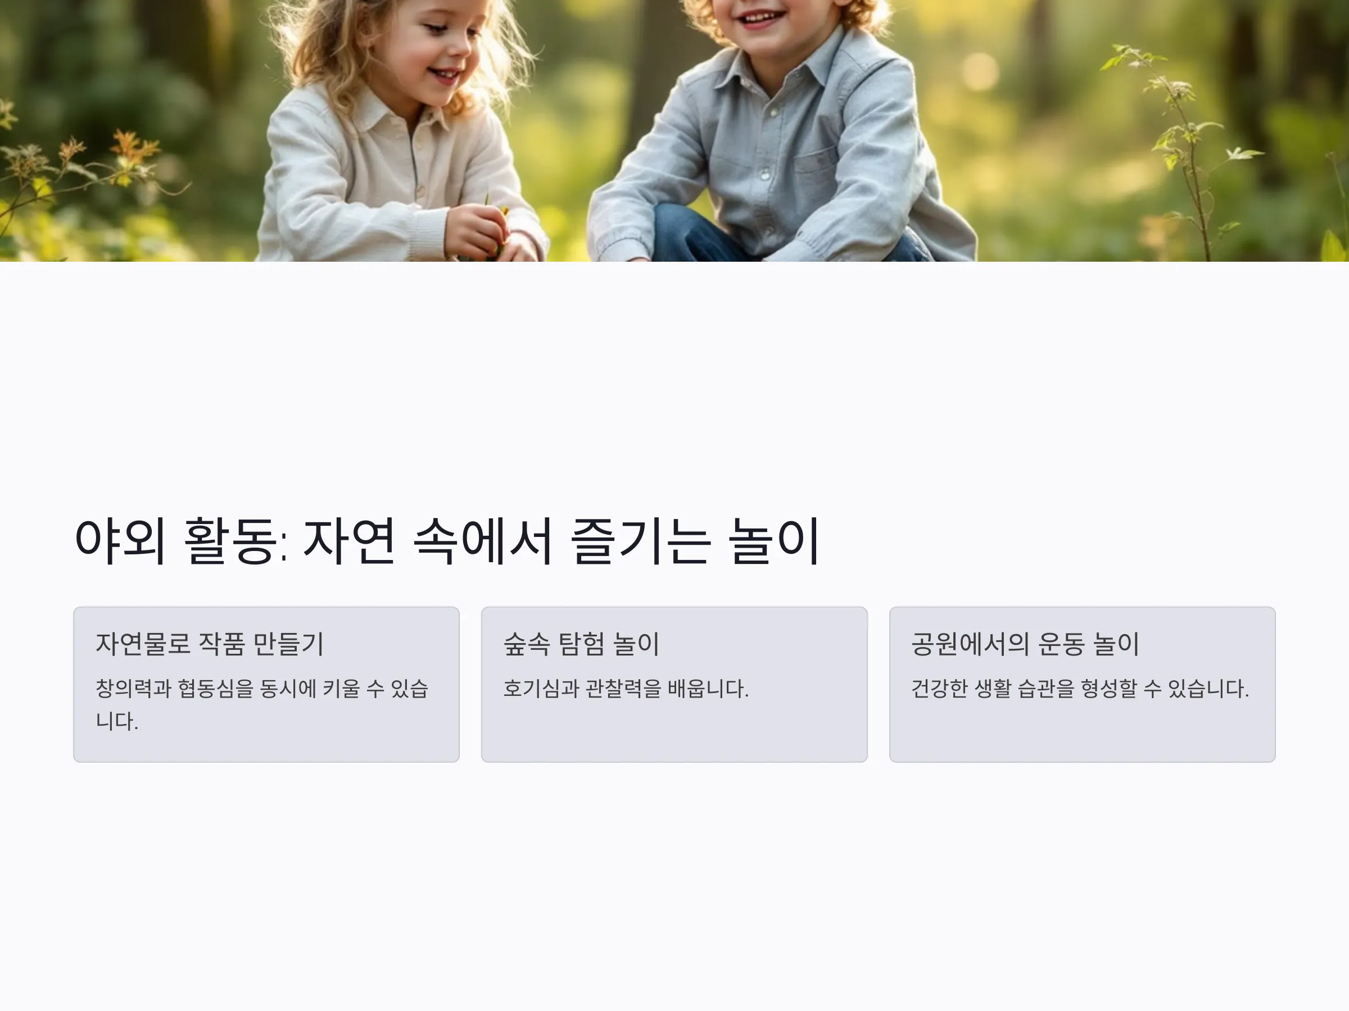This screenshot has height=1011, width=1349.
Task: Select the text 창의력과 협동심을 동시에 키울 수 있습니다
Action: (x=262, y=704)
